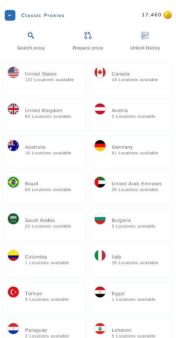Tap the Colombia country card
The height and width of the screenshot is (338, 176).
tap(44, 262)
